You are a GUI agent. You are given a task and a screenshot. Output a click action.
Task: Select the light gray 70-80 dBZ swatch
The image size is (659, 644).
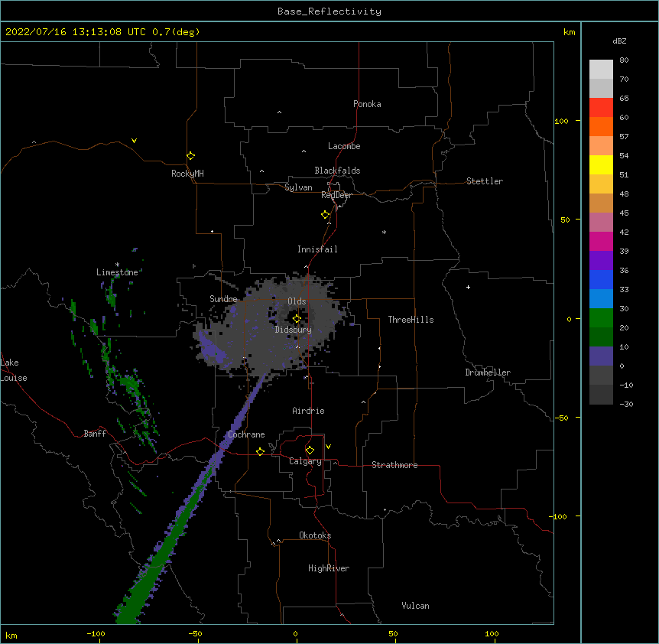(x=601, y=69)
